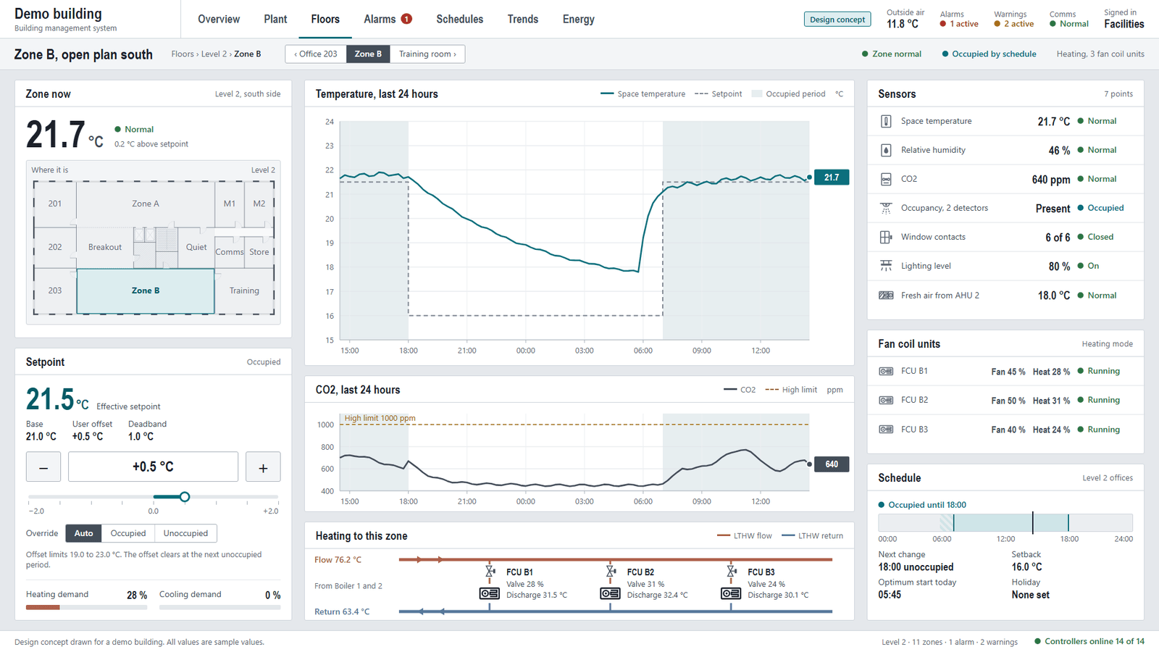Increase setpoint offset with plus button
The height and width of the screenshot is (652, 1159).
pos(263,467)
